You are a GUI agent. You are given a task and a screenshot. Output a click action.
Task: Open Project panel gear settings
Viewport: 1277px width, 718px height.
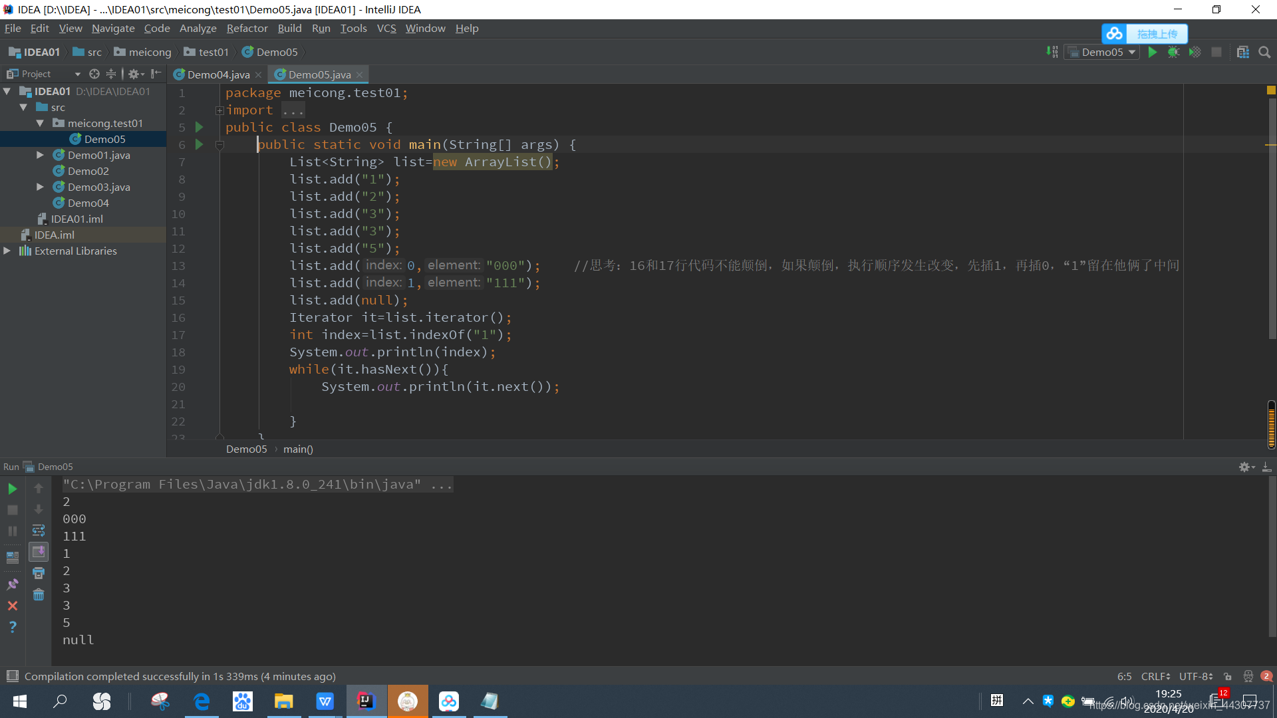(x=135, y=74)
